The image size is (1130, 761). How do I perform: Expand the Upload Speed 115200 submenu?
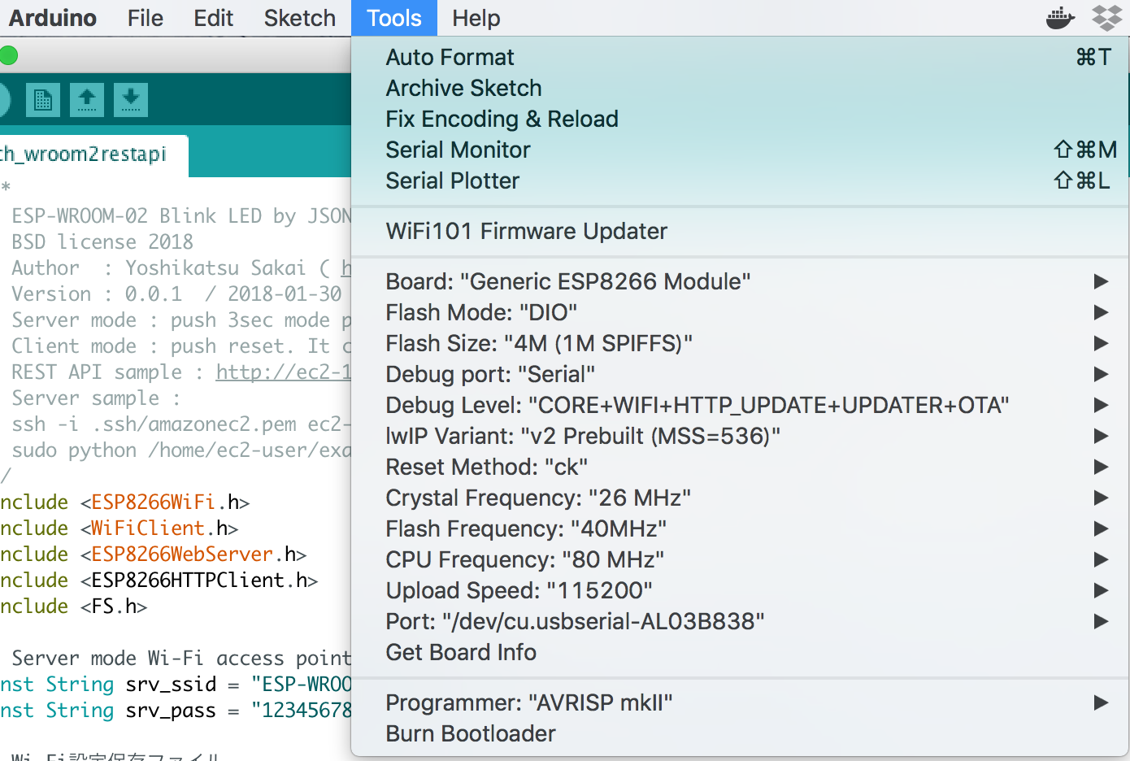pos(740,590)
